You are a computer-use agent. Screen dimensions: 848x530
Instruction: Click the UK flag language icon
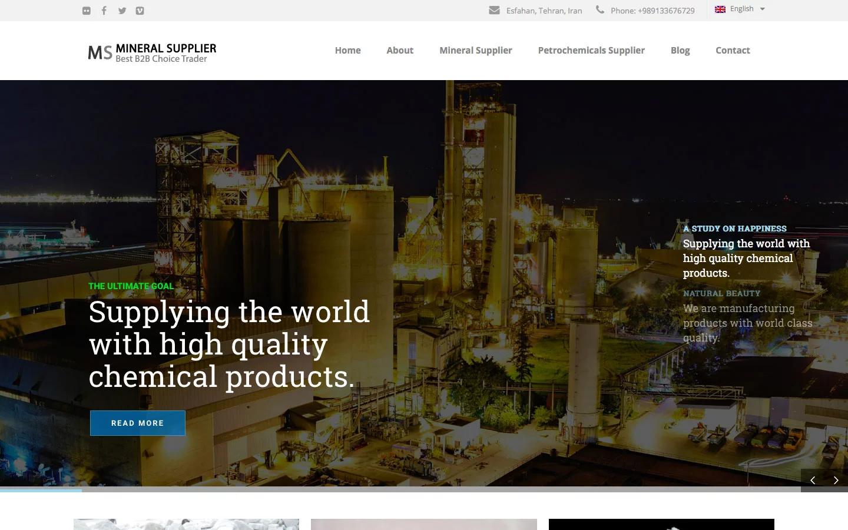coord(720,9)
